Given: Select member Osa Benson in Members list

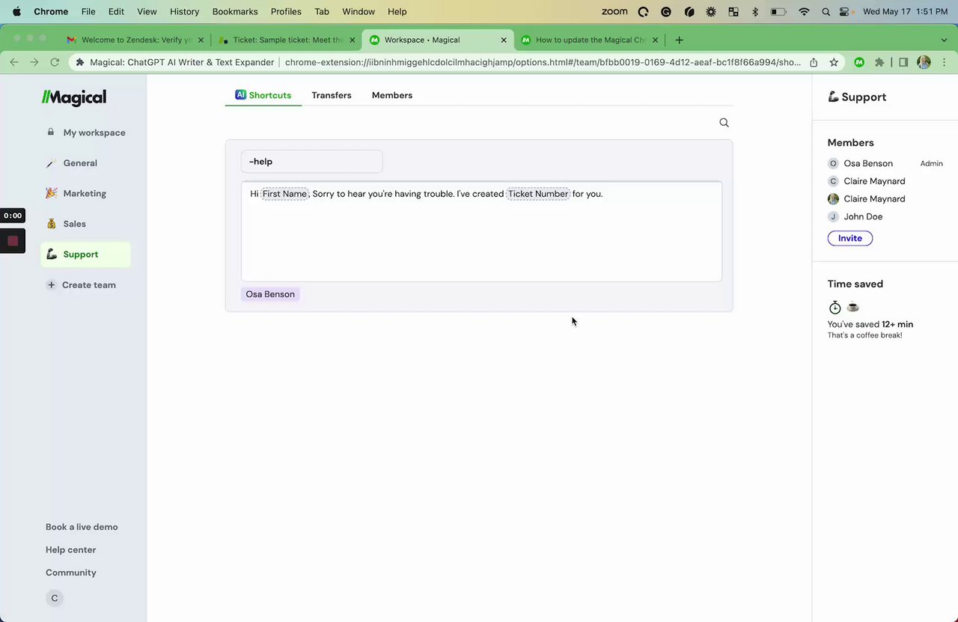Looking at the screenshot, I should [868, 163].
